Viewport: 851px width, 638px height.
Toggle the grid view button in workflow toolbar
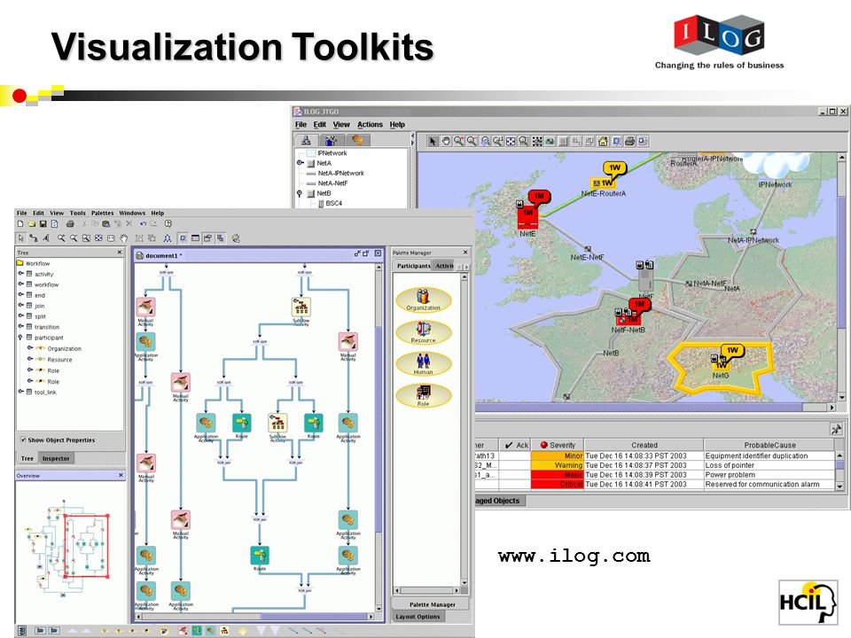coord(195,238)
